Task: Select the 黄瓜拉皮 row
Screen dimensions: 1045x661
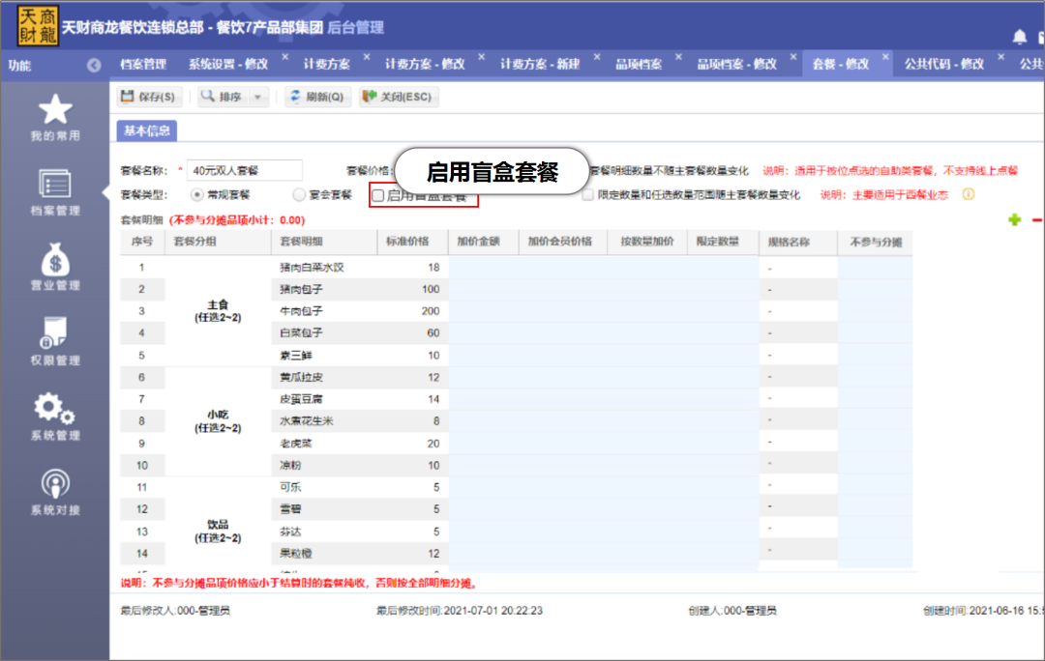Action: [516, 378]
